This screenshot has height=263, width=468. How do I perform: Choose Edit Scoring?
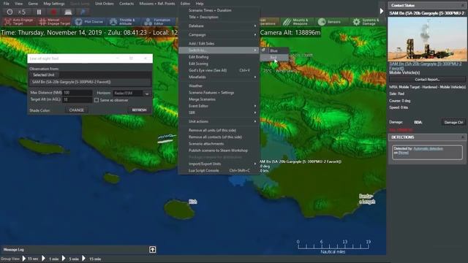(219, 64)
